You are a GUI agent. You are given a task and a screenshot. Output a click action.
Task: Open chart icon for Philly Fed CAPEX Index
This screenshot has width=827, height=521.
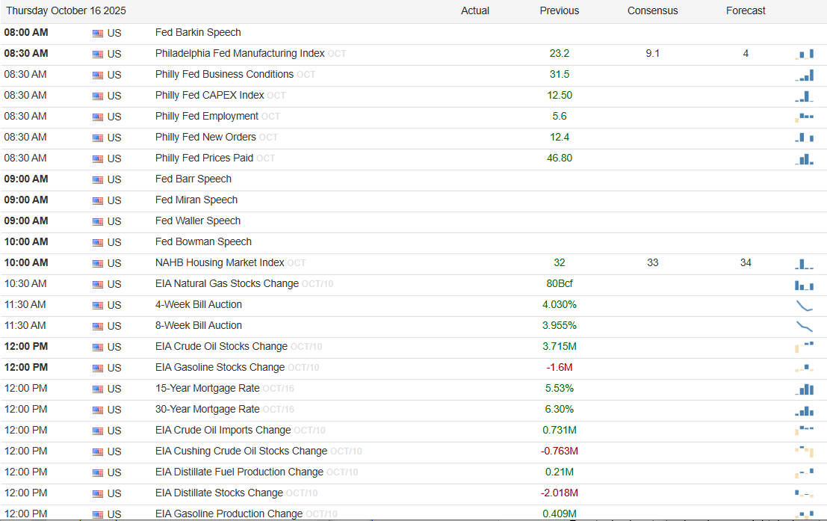coord(805,96)
